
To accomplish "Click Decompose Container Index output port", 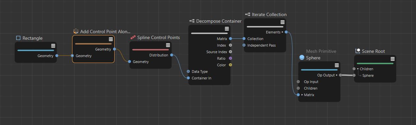I will click(x=230, y=45).
